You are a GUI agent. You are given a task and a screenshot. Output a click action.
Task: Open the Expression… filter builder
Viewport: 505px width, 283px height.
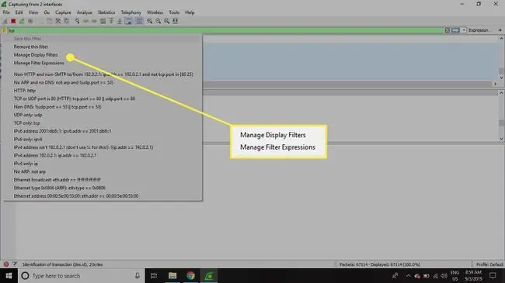click(x=479, y=30)
